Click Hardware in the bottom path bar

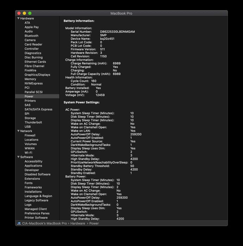(x=78, y=223)
